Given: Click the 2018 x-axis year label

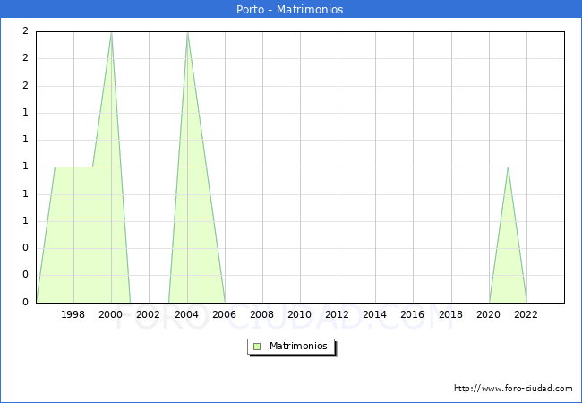Looking at the screenshot, I should [x=450, y=314].
